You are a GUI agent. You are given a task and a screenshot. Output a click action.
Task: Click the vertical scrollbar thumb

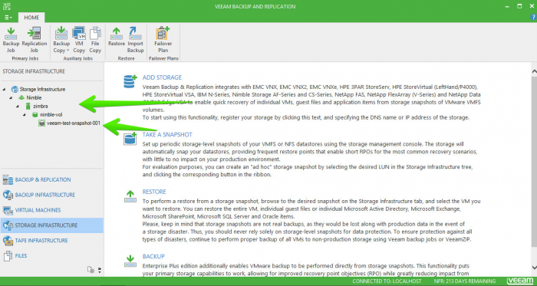(x=534, y=161)
